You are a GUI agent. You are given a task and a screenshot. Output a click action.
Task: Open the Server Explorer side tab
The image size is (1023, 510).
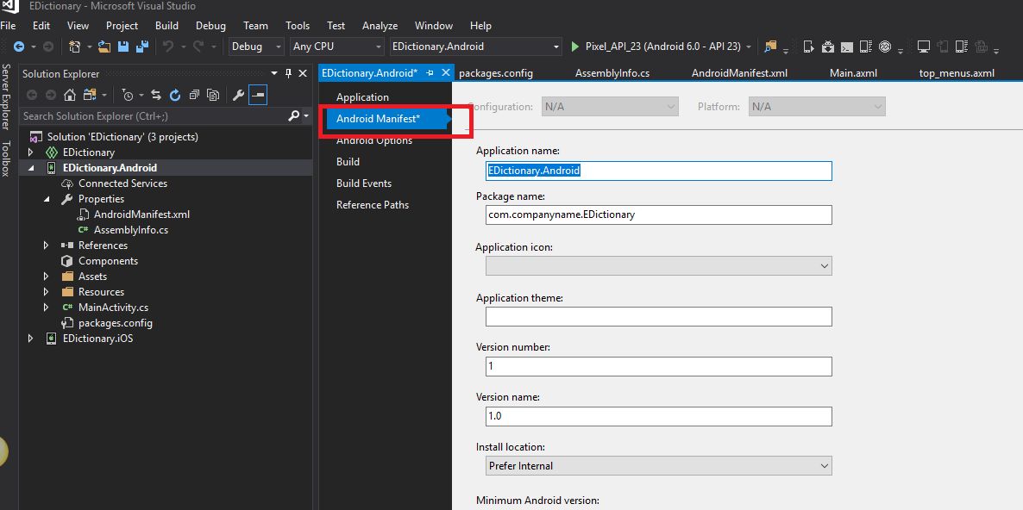pos(6,97)
